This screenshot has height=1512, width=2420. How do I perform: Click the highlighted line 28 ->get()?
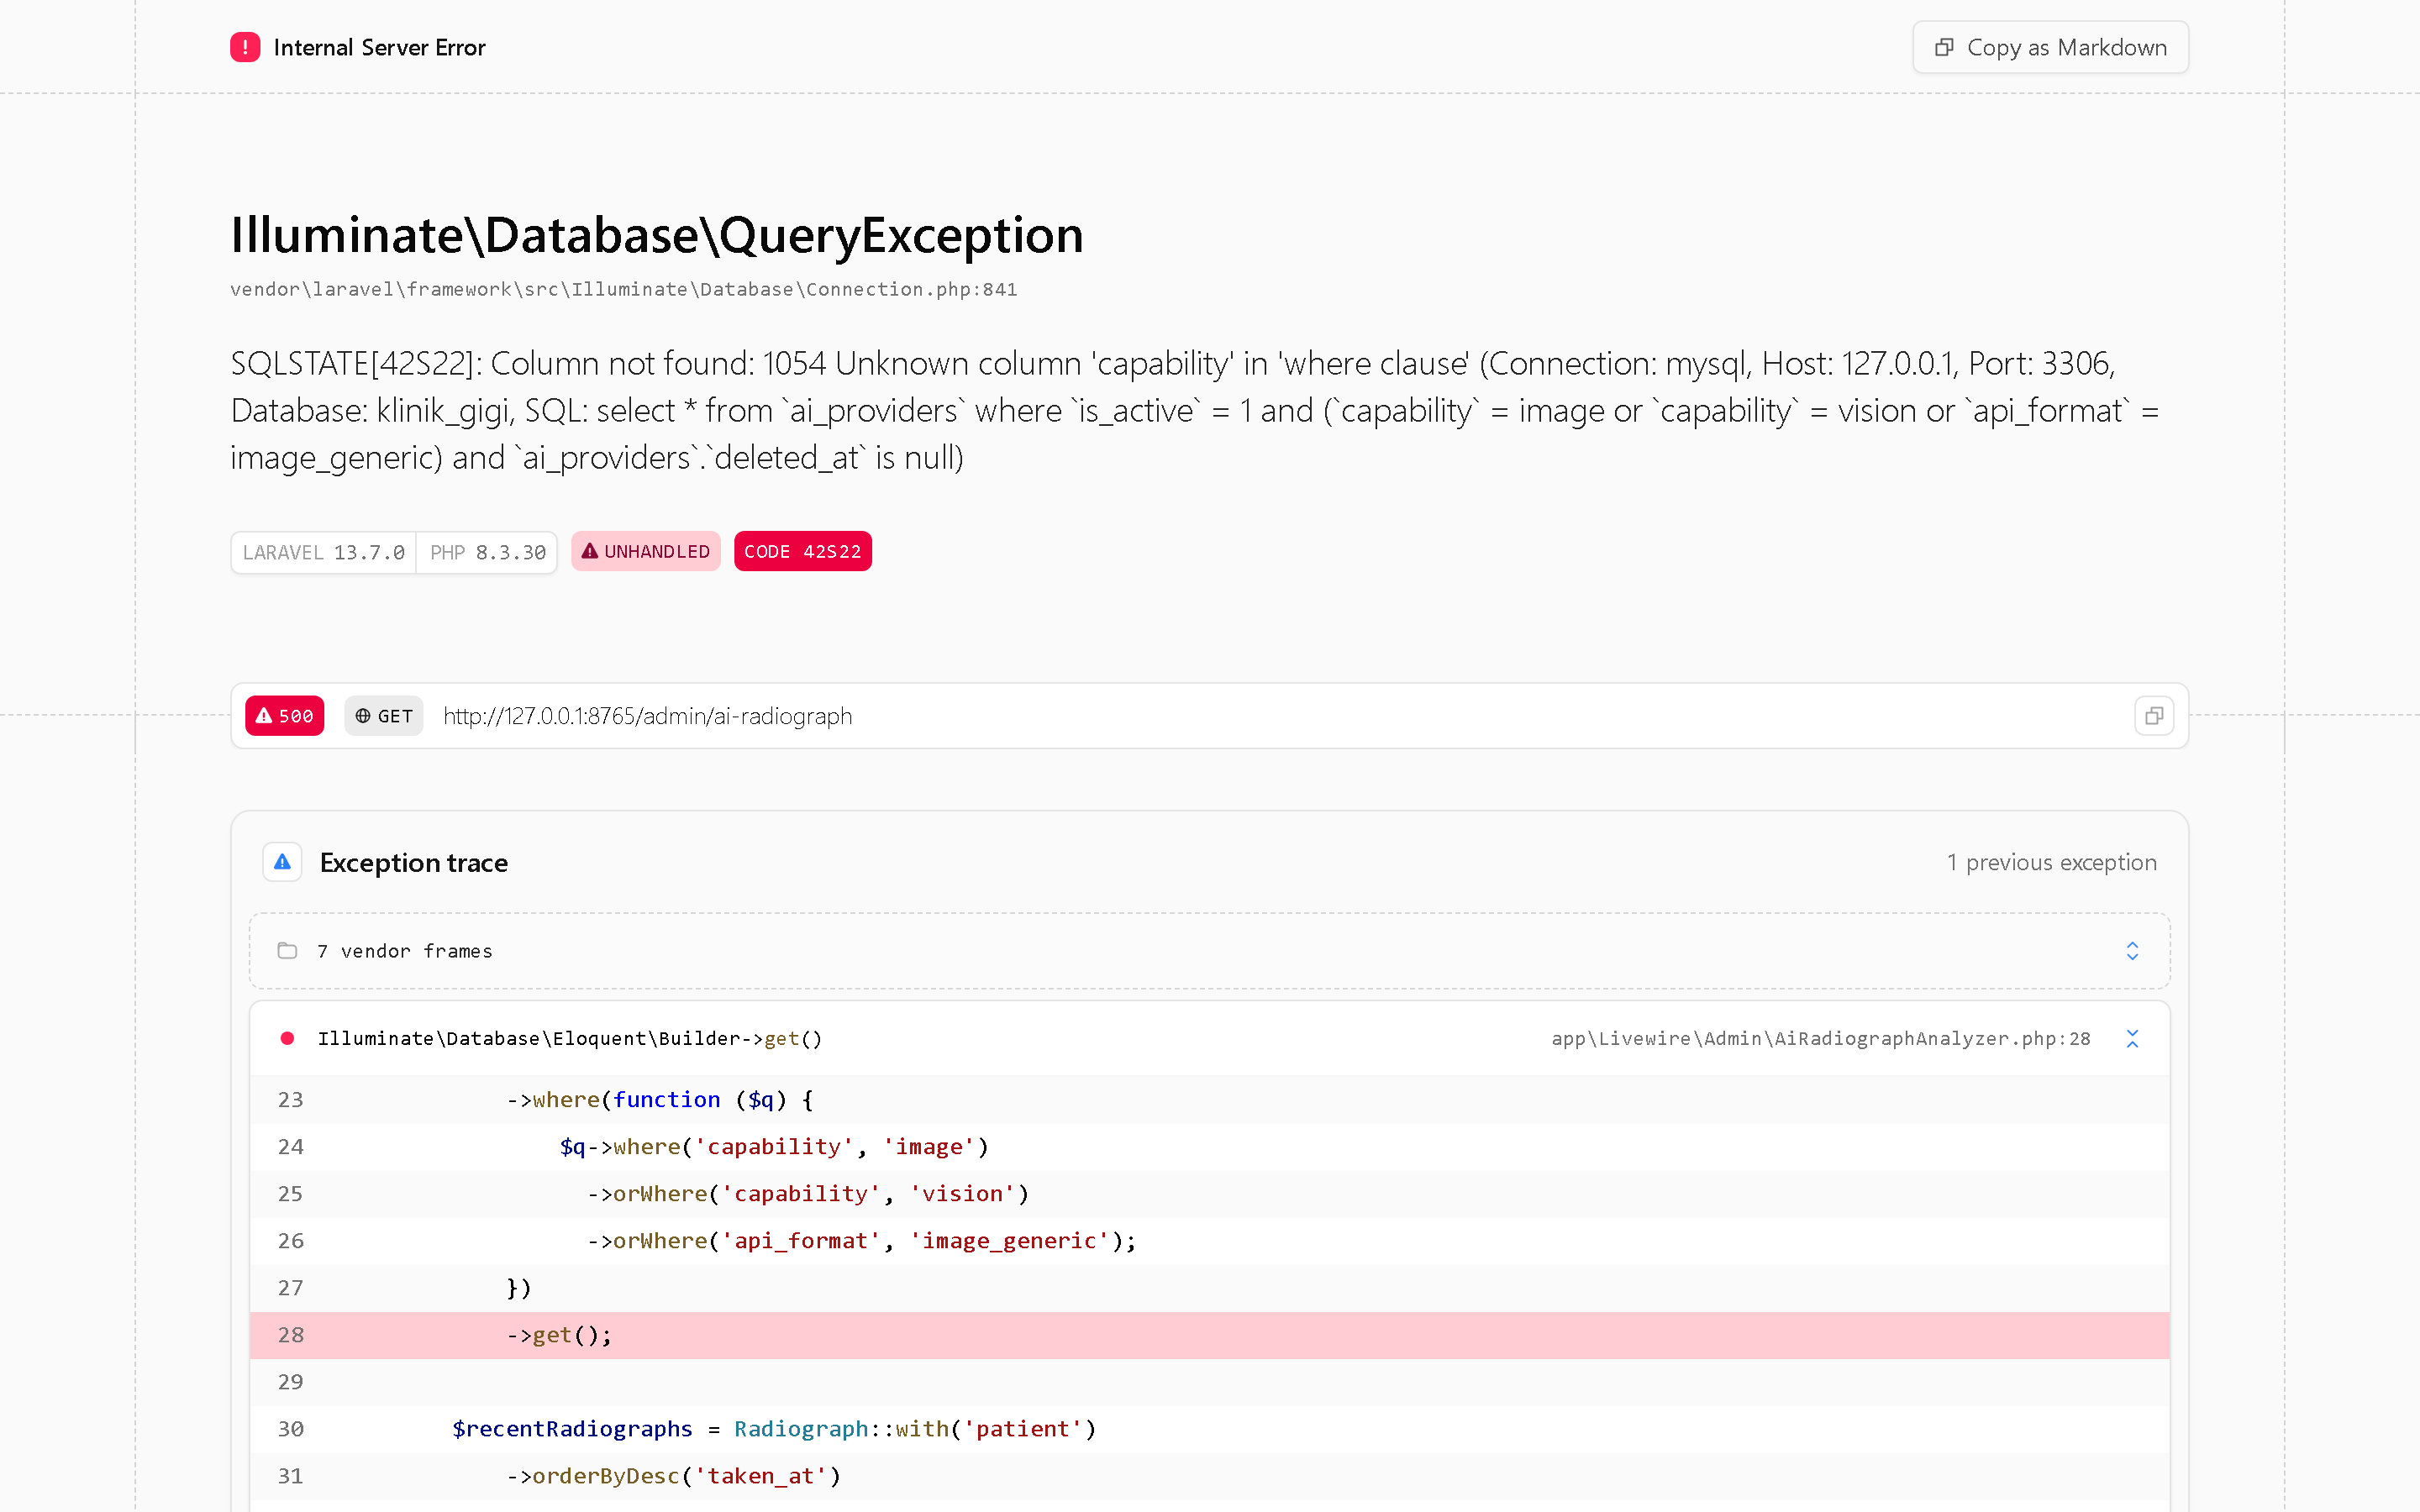point(1209,1335)
